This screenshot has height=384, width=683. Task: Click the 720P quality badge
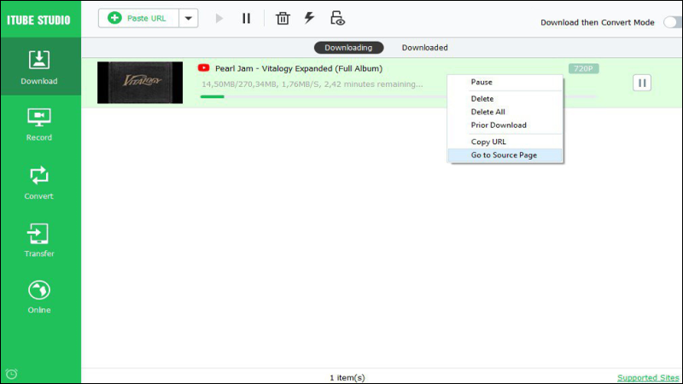(583, 69)
